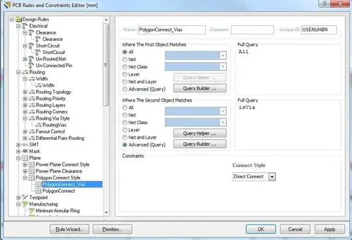Click the Design Rules folder icon

(x=19, y=20)
